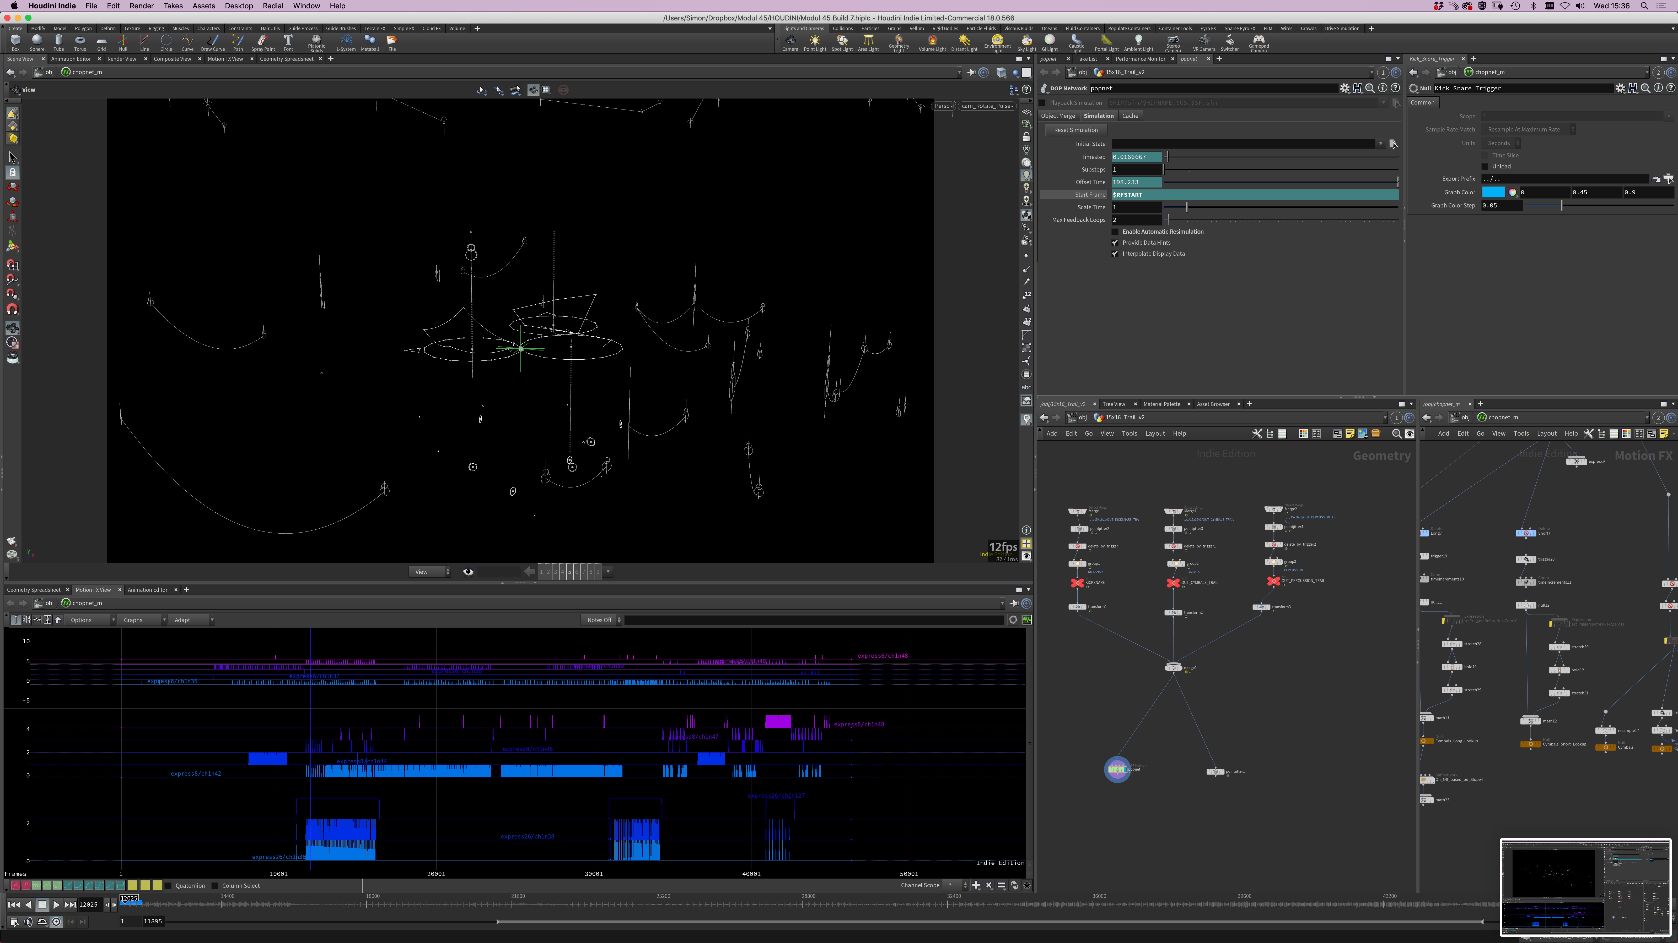
Task: Click the Export Prefix input field
Action: pos(1565,179)
